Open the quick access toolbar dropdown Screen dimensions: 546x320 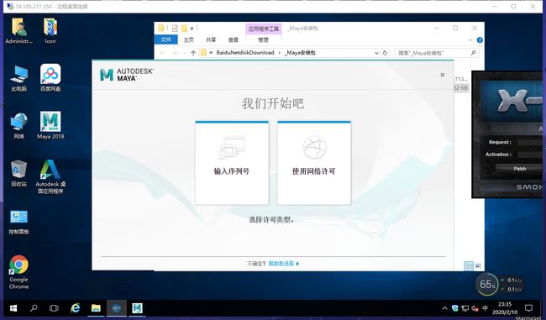(192, 29)
